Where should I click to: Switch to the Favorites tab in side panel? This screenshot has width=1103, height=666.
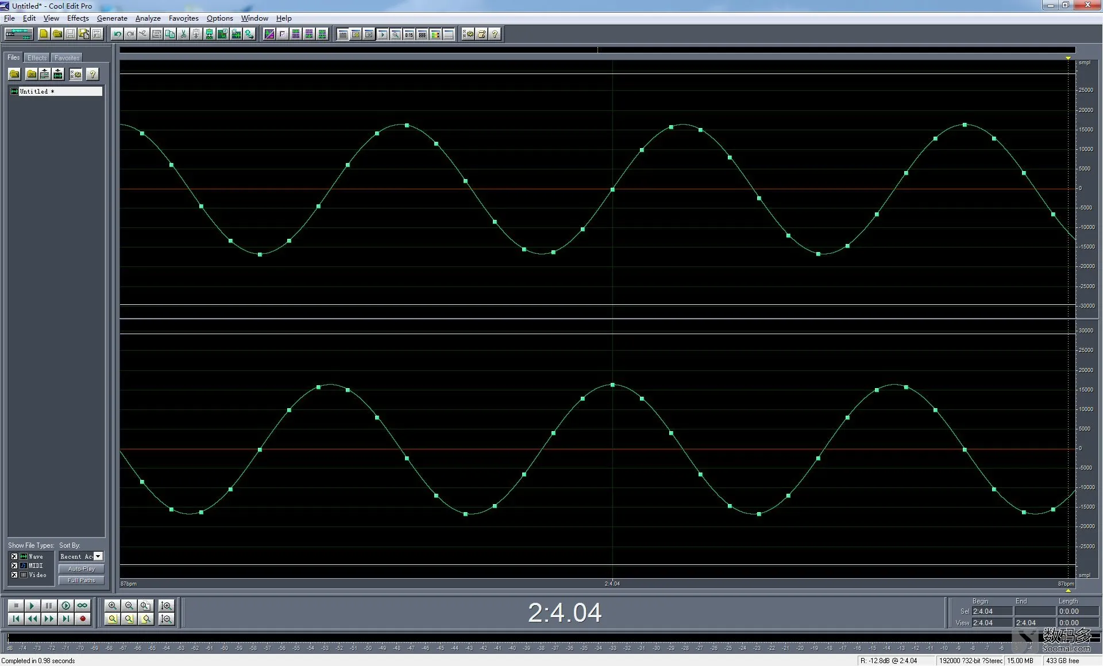(x=67, y=58)
